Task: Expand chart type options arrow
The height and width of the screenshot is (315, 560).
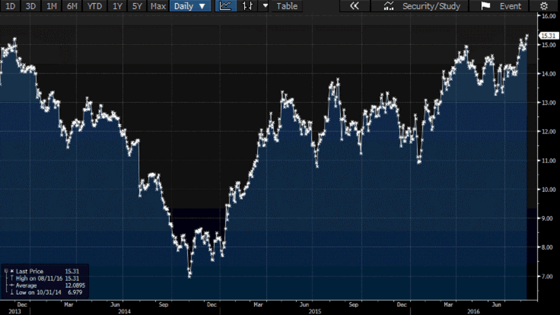Action: 265,6
